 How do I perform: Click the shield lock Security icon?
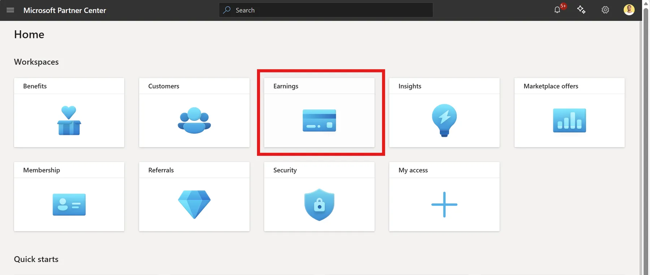pyautogui.click(x=319, y=204)
